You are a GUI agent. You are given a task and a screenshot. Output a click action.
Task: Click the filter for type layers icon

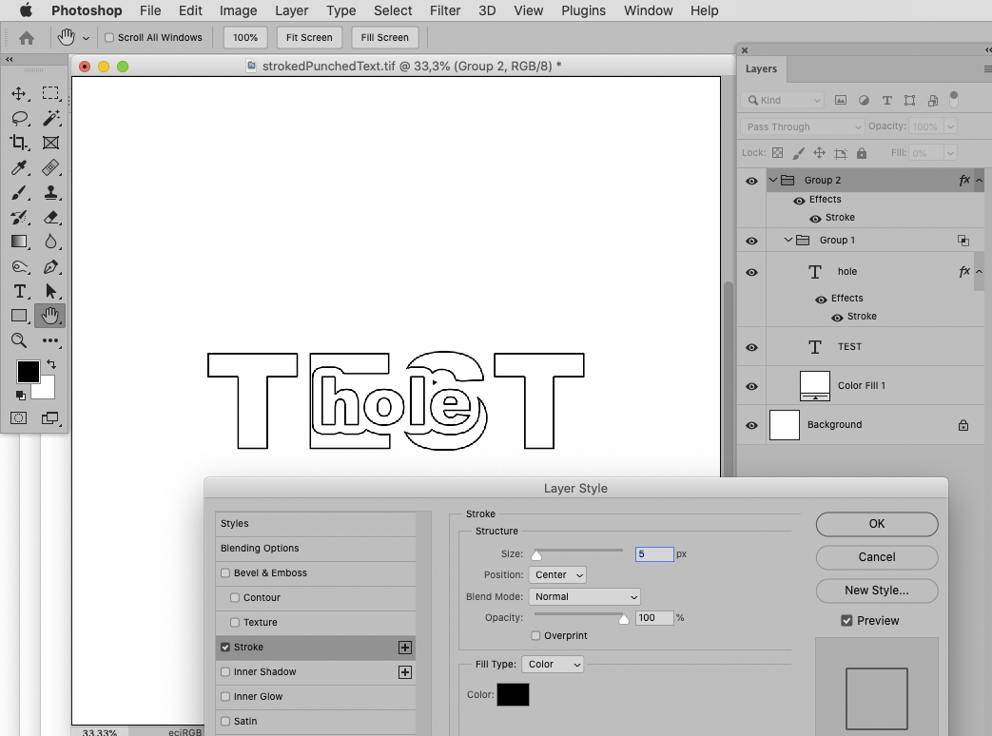tap(887, 100)
